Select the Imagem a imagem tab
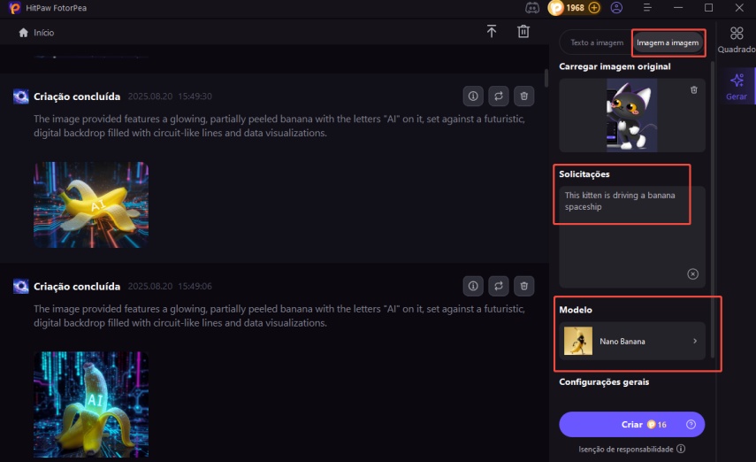This screenshot has height=462, width=756. (668, 42)
